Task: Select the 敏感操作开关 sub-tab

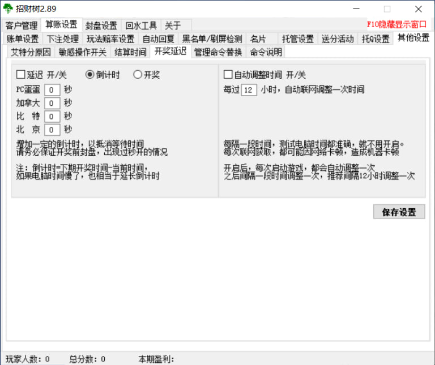Action: [x=83, y=52]
